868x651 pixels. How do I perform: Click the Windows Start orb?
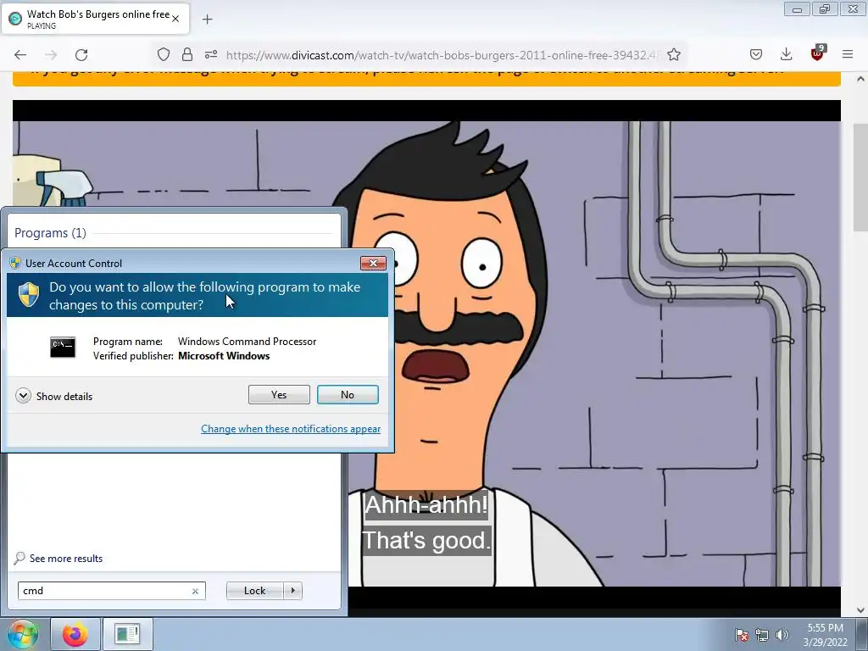click(23, 634)
